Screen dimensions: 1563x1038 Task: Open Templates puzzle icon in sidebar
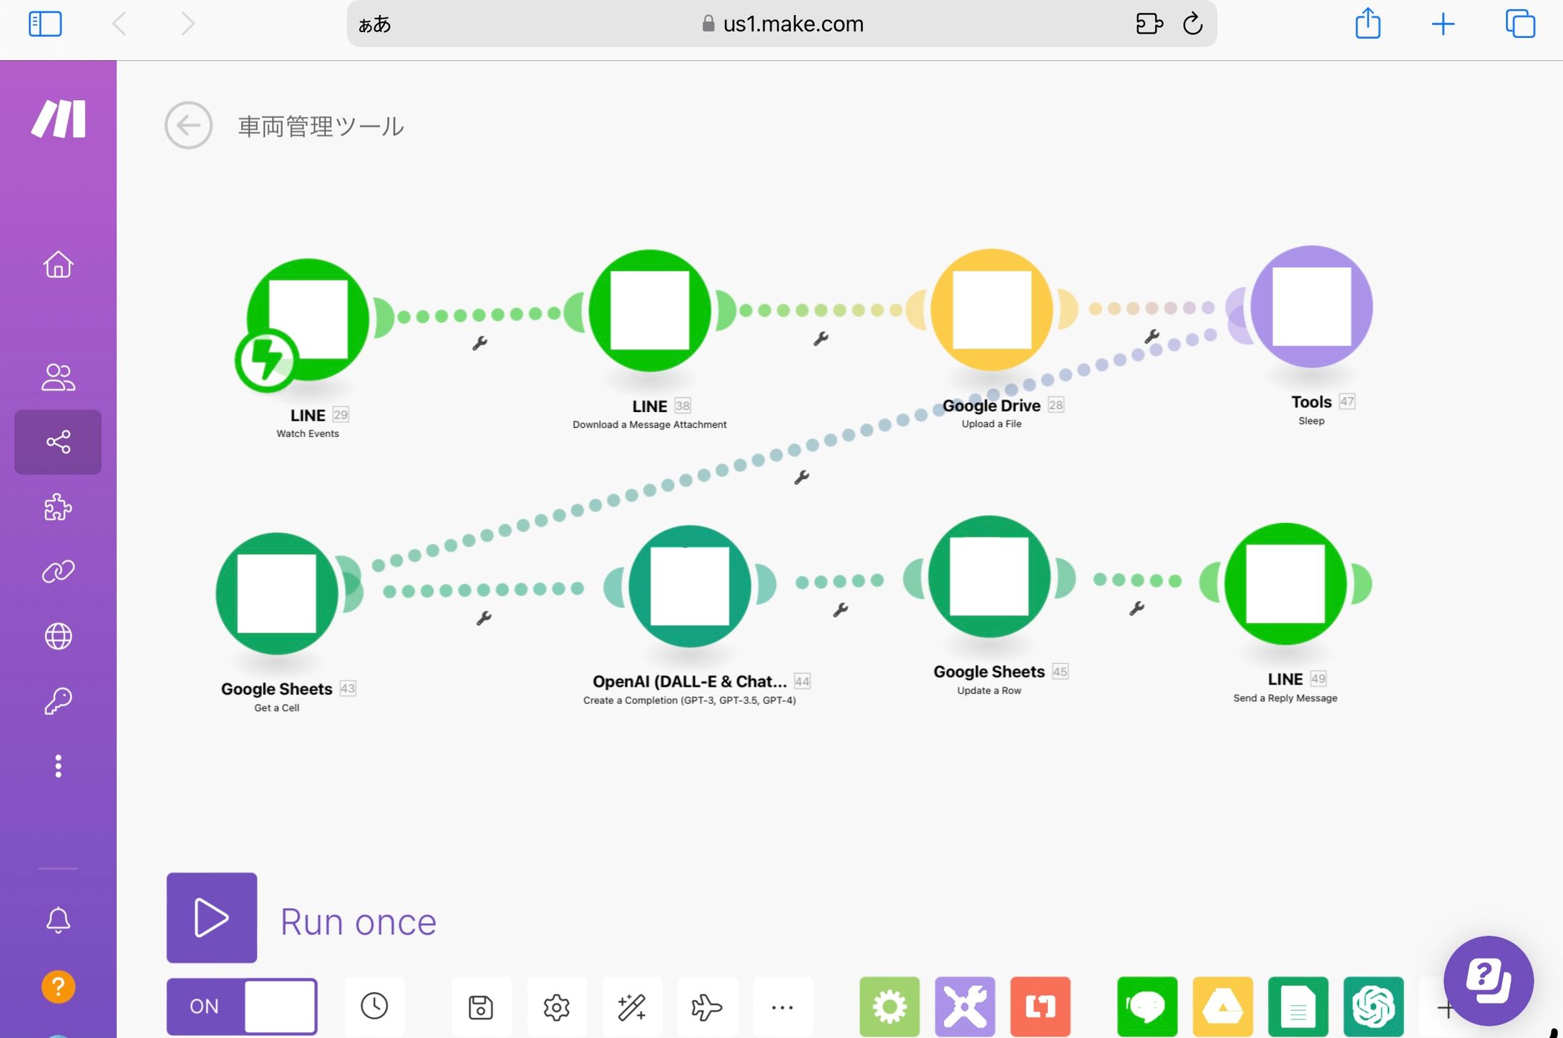pos(58,507)
